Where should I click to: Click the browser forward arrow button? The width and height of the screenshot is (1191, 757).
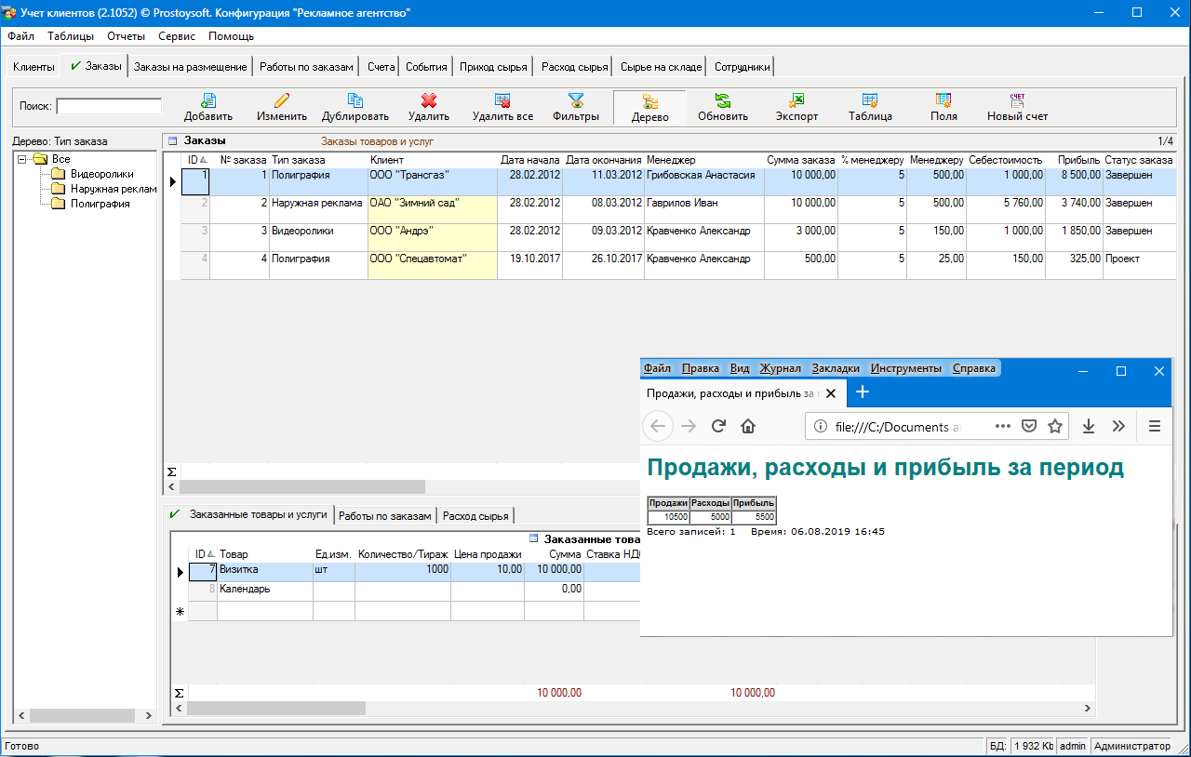click(x=689, y=426)
